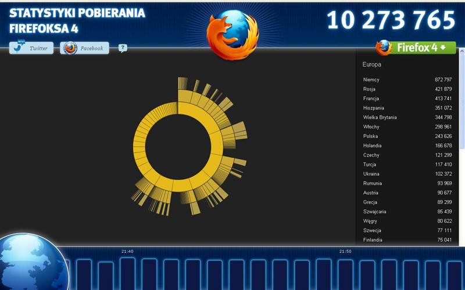Select the Holandia row
The height and width of the screenshot is (290, 465).
[407, 146]
